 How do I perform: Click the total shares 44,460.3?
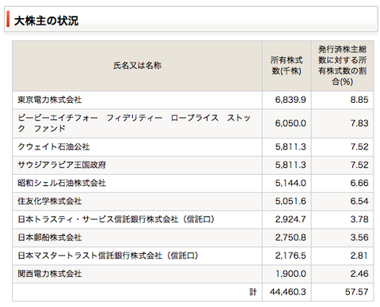288,292
